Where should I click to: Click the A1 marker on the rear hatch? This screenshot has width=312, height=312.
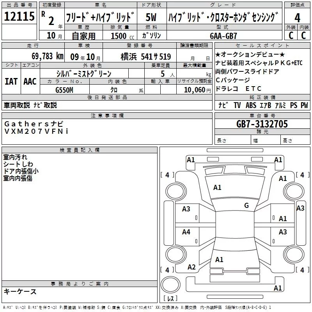219,259
